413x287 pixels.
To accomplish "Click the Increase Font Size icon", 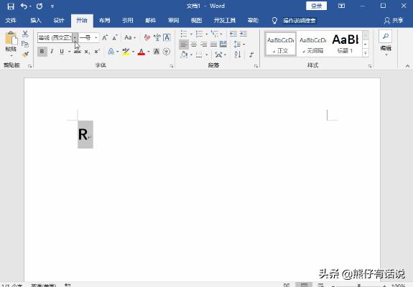I will pos(105,37).
